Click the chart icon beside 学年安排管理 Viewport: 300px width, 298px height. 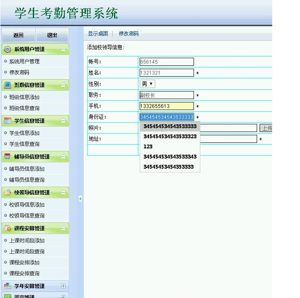tap(8, 286)
